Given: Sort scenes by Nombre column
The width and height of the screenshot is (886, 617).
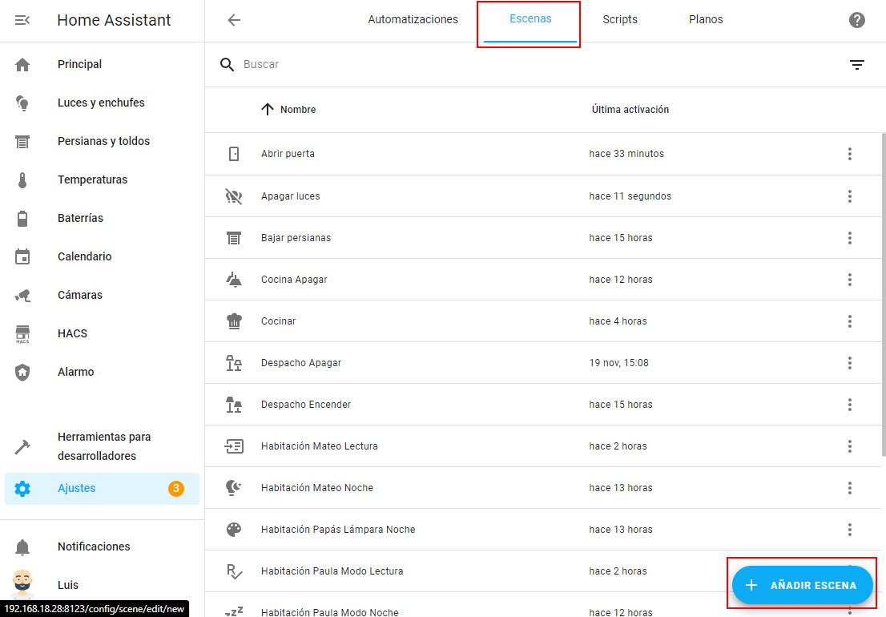Looking at the screenshot, I should coord(297,110).
